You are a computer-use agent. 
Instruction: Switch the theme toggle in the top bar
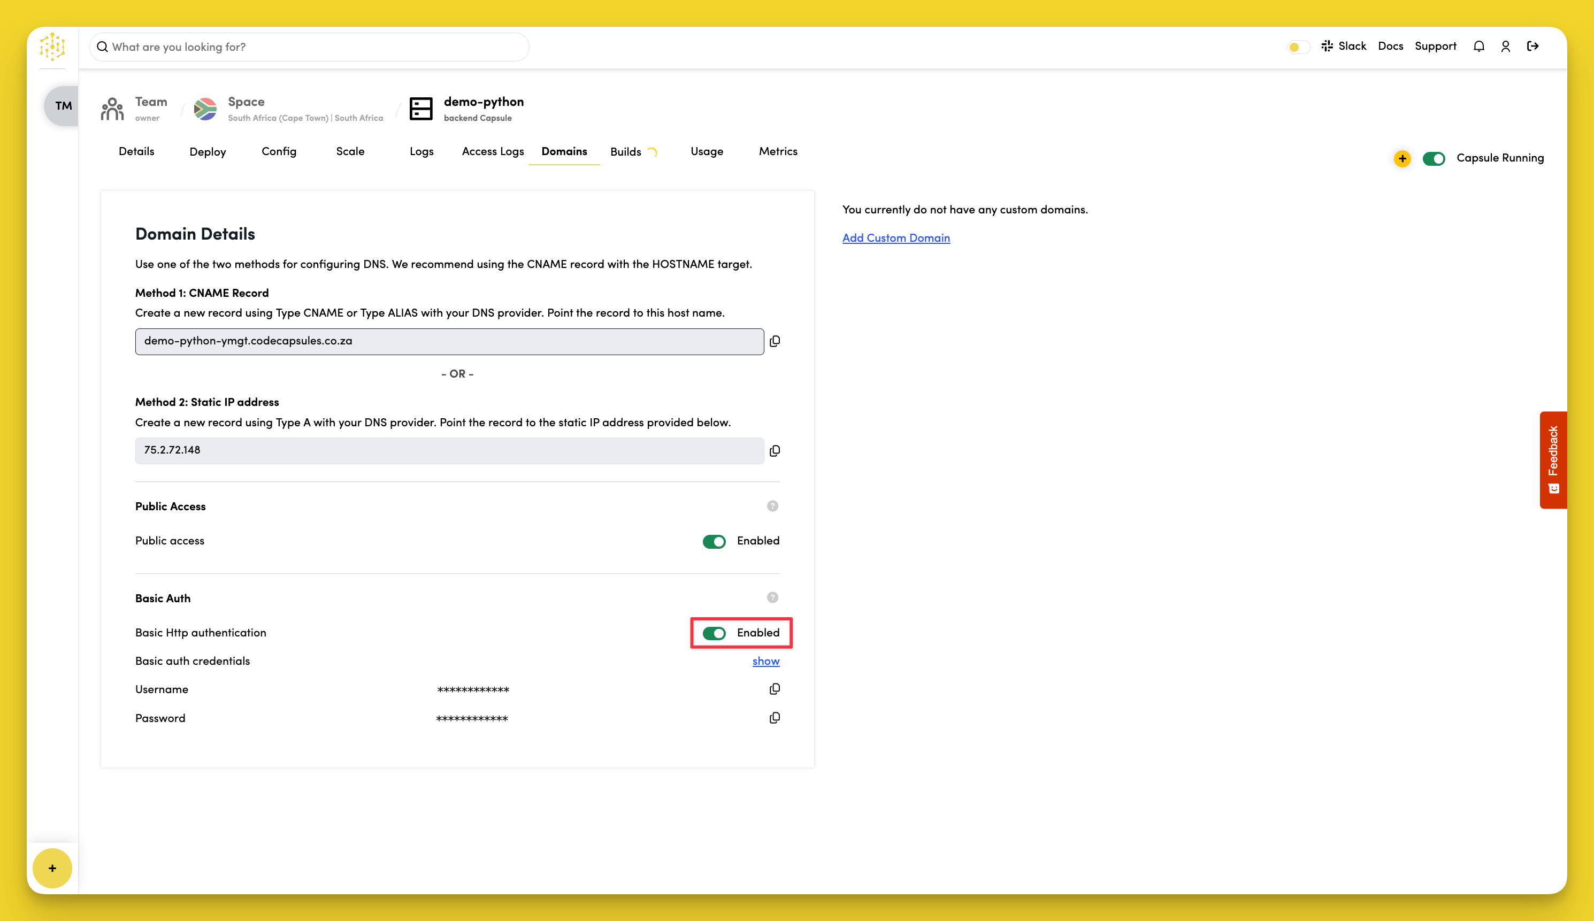pos(1296,46)
